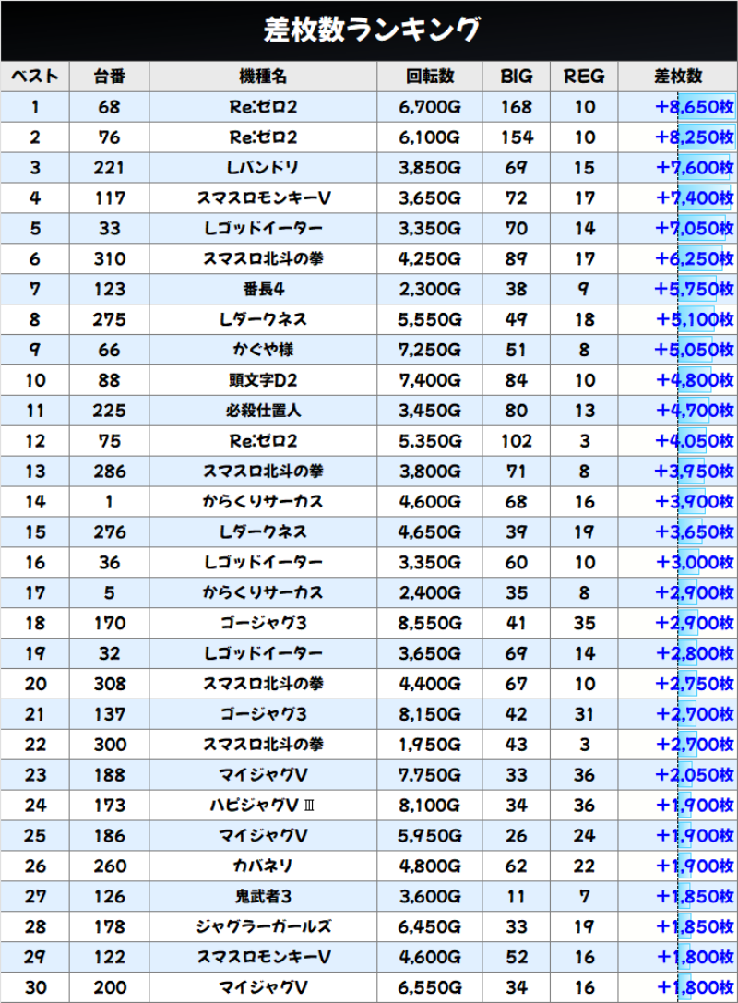This screenshot has width=738, height=1003.
Task: Click the かぐや様 machine name
Action: (263, 351)
